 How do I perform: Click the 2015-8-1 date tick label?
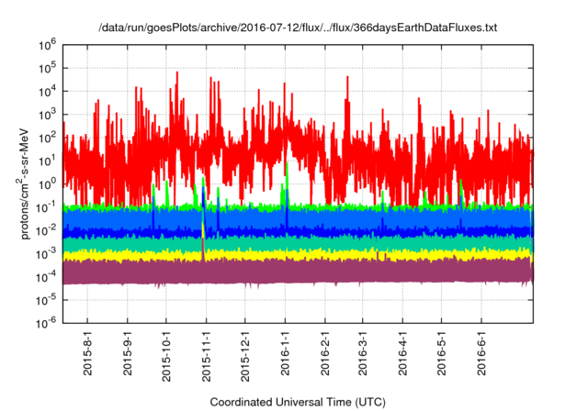(87, 354)
